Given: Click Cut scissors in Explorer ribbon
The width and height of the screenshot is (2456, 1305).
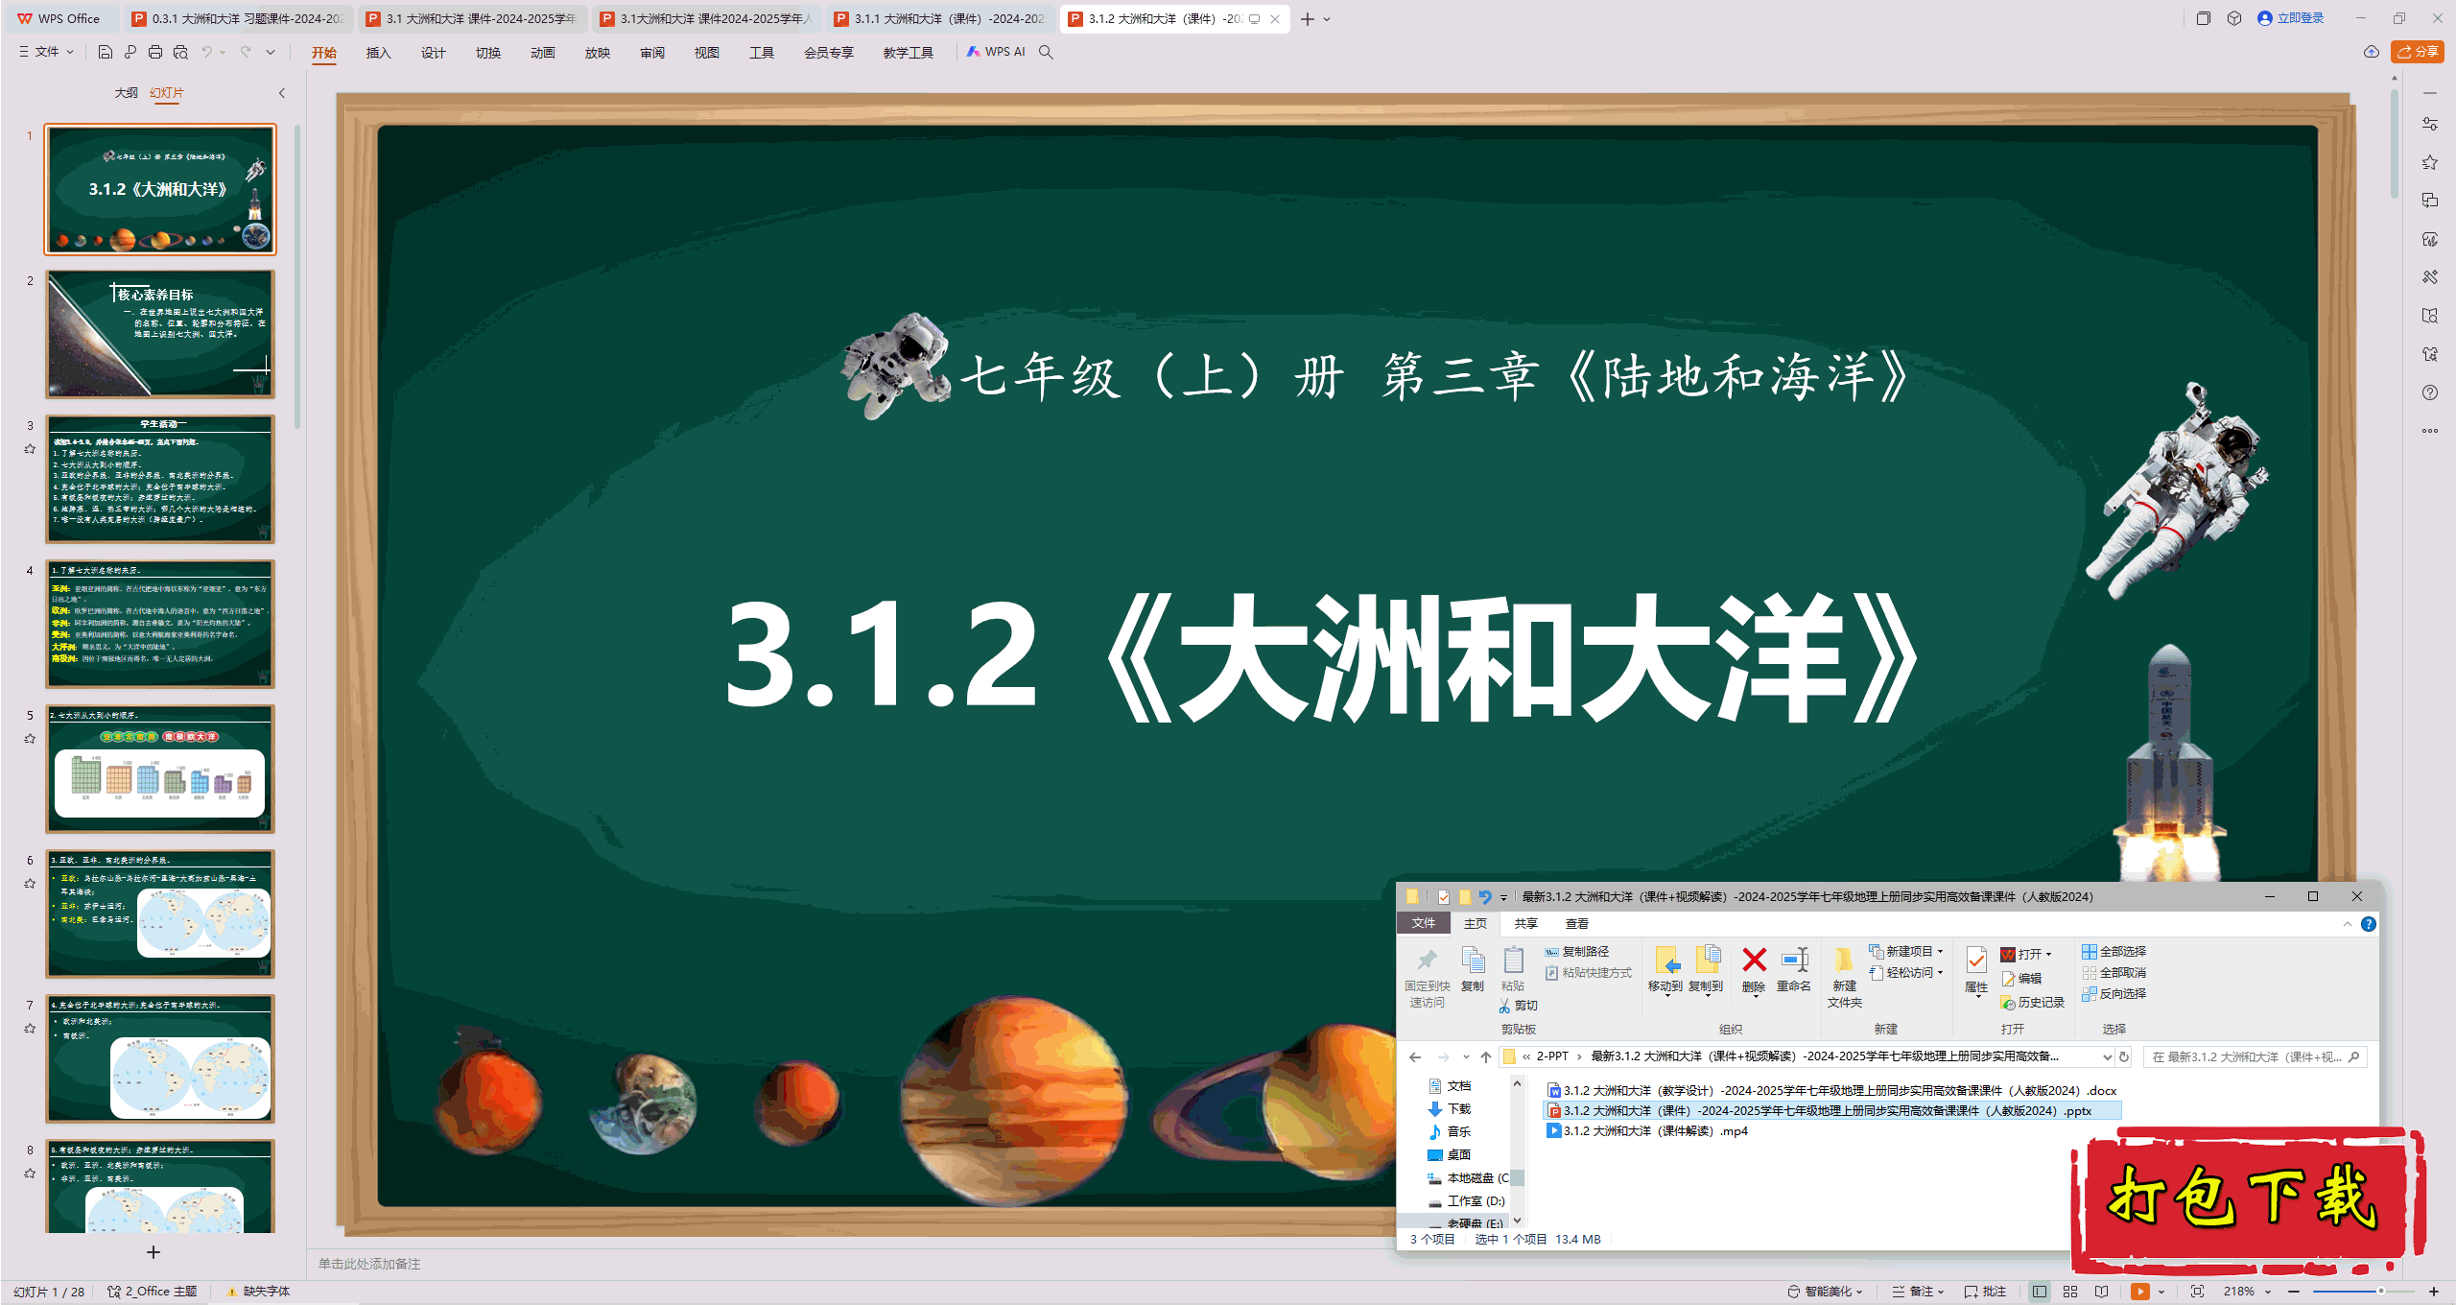Looking at the screenshot, I should 1518,1006.
